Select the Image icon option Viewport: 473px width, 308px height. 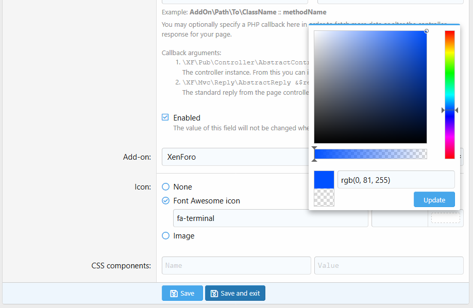[165, 235]
